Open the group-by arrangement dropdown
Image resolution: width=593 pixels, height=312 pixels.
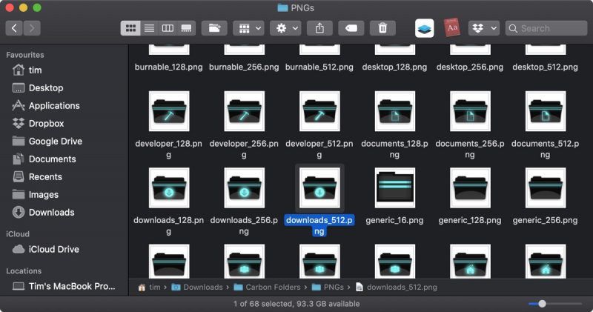click(x=248, y=28)
